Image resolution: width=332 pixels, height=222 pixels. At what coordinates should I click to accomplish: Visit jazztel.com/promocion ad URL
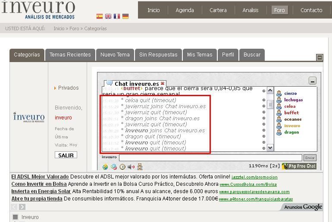(254, 177)
